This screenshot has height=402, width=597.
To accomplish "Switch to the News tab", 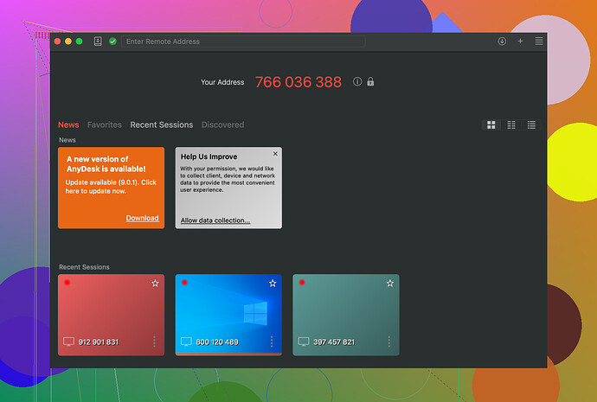I will (x=68, y=124).
